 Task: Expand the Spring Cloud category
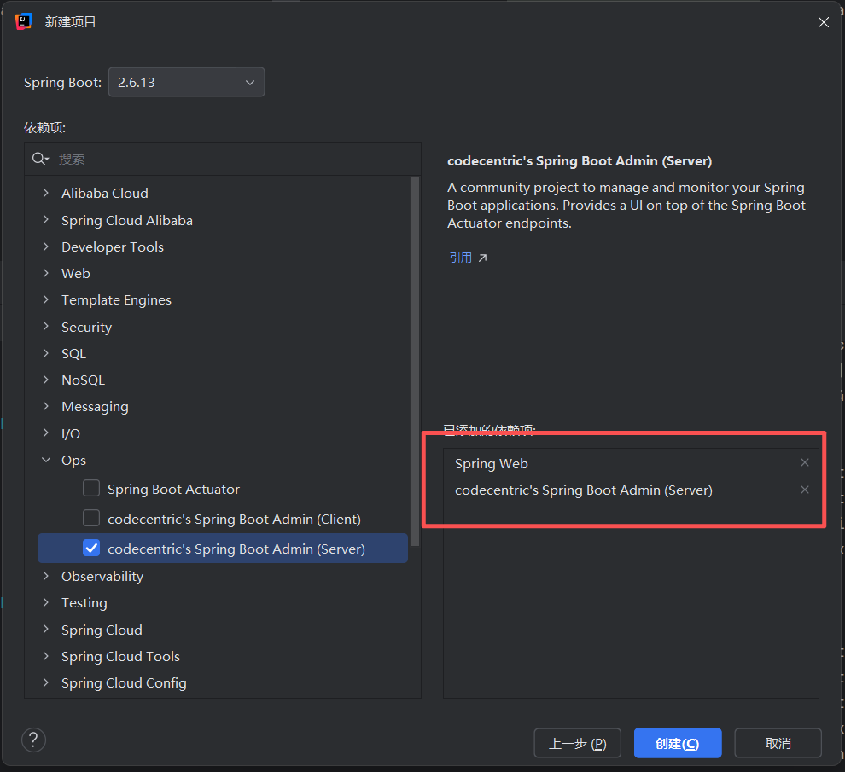pyautogui.click(x=46, y=630)
